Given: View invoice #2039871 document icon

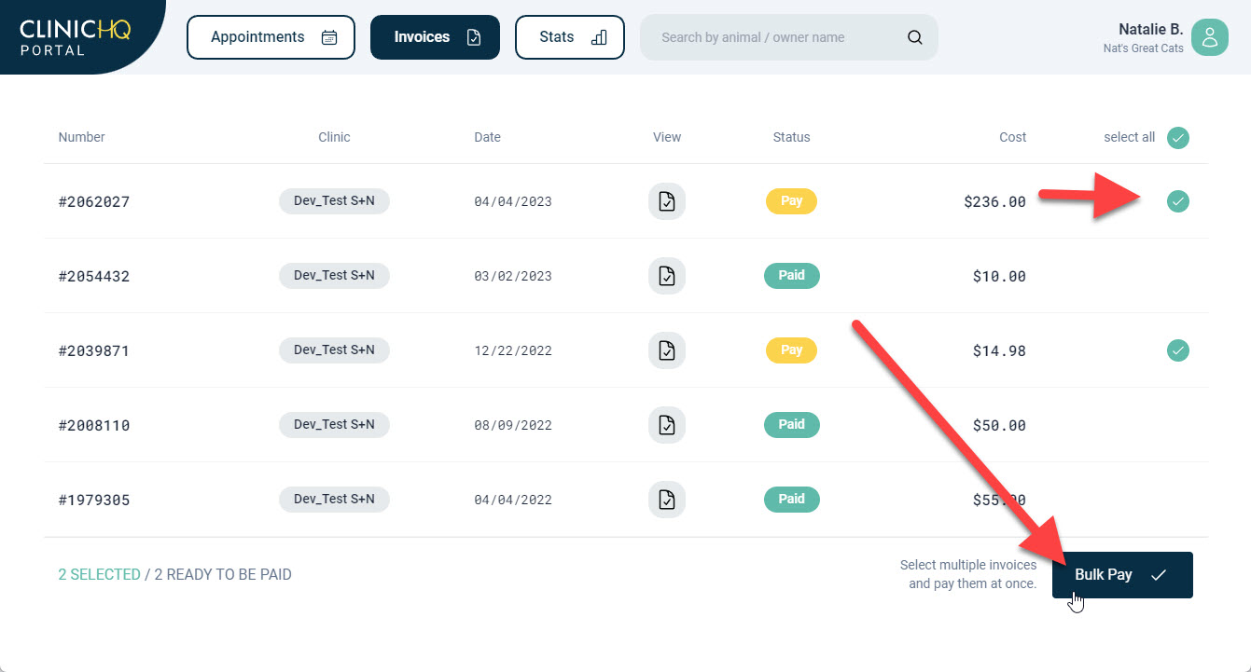Looking at the screenshot, I should click(666, 350).
